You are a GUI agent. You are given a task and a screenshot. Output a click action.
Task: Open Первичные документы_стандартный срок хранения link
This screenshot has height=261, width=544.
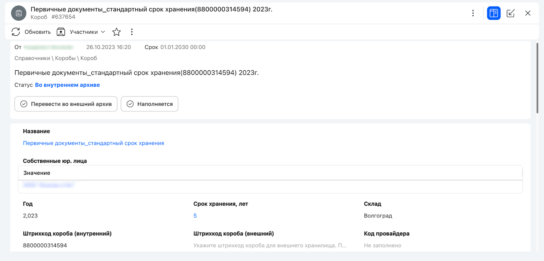(93, 143)
